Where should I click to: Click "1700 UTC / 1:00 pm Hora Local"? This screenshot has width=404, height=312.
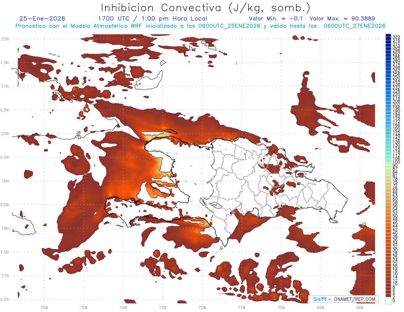point(153,19)
